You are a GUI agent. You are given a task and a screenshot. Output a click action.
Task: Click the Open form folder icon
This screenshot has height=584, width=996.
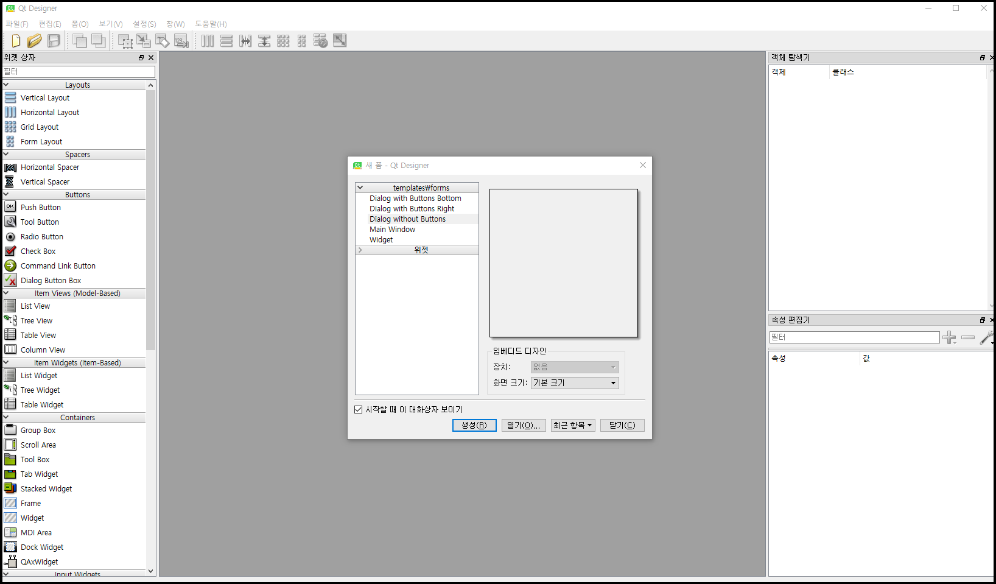(x=35, y=41)
